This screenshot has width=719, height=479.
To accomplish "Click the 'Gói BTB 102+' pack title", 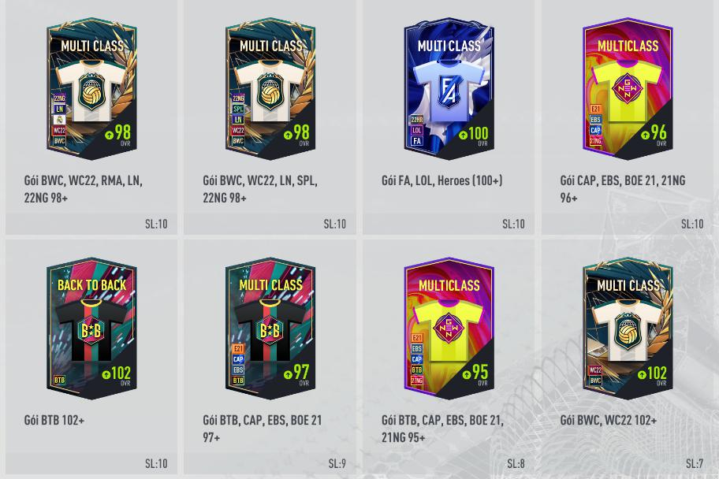I will 54,420.
